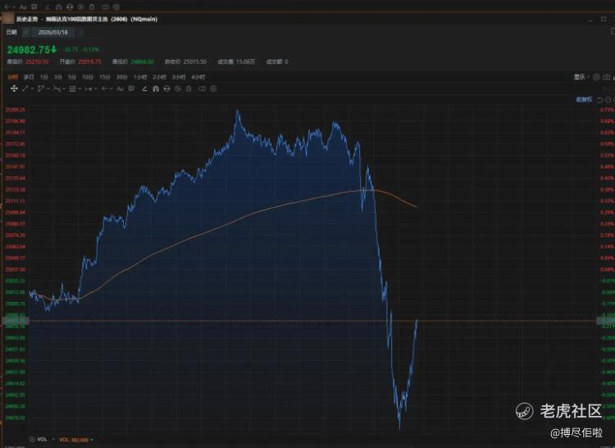This screenshot has height=448, width=615.
Task: Switch to 1小时 timeframe tab
Action: [140, 77]
